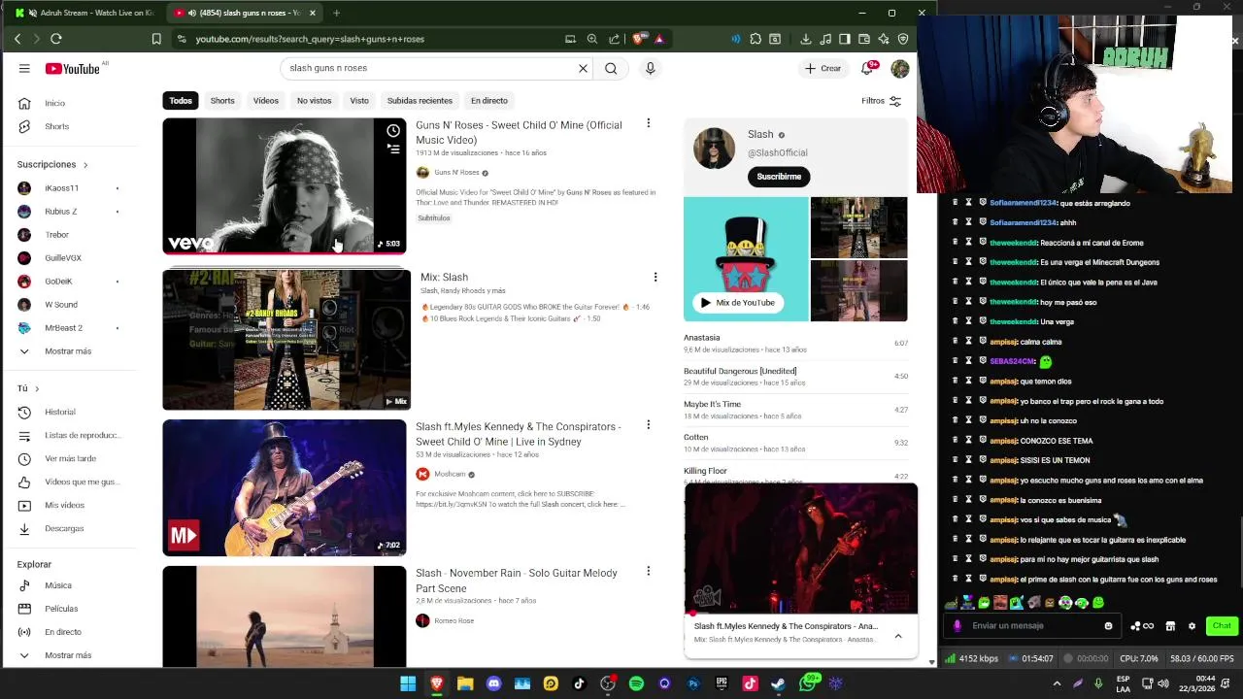Bookmark this page in the browser
Viewport: 1243px width, 699px height.
point(156,39)
